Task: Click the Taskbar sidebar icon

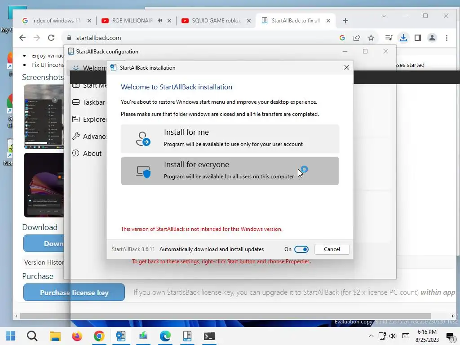Action: (75, 102)
